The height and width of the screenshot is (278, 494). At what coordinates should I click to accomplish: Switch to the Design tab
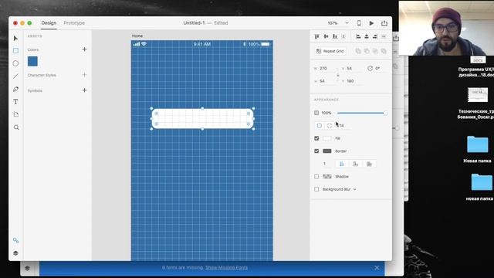49,23
